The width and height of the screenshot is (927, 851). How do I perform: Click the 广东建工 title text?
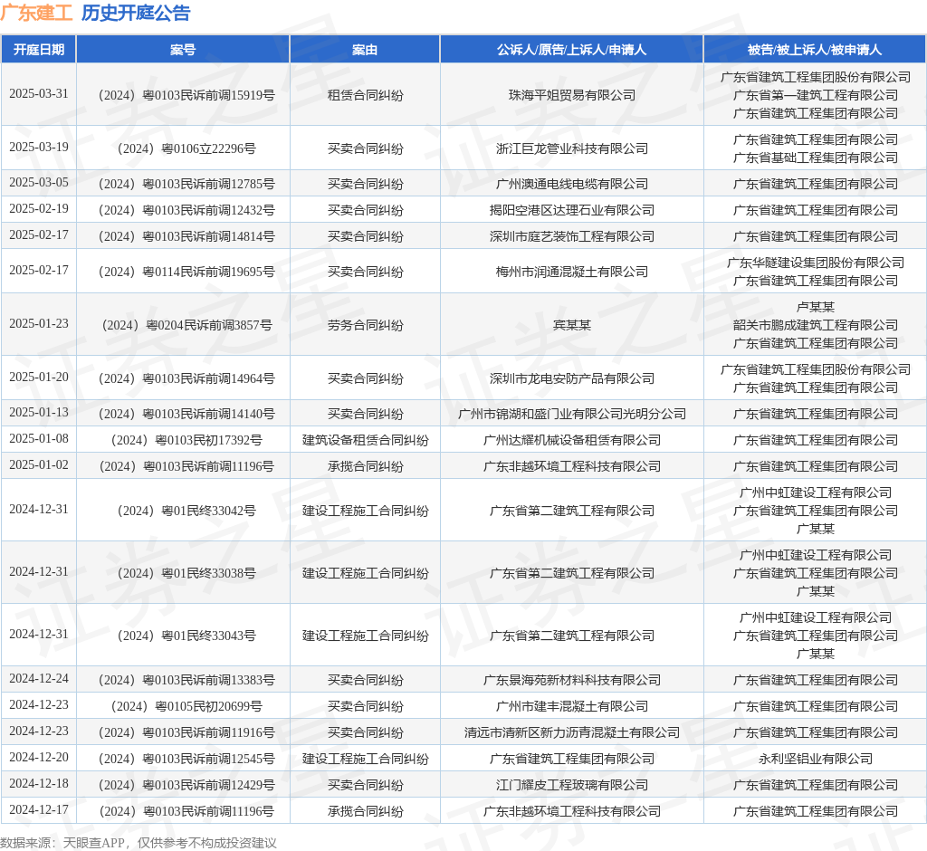[36, 13]
